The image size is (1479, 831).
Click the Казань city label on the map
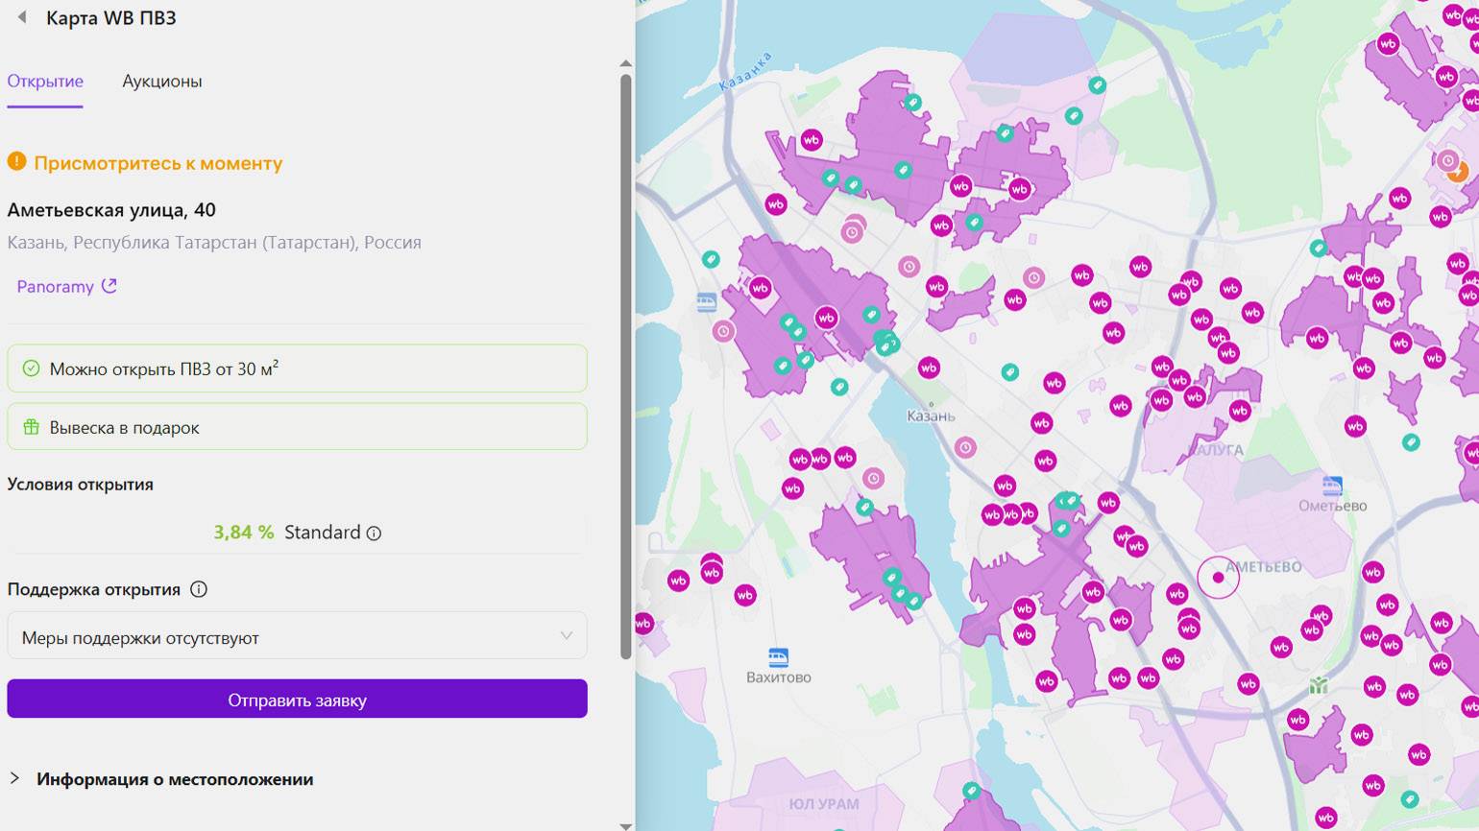coord(931,416)
